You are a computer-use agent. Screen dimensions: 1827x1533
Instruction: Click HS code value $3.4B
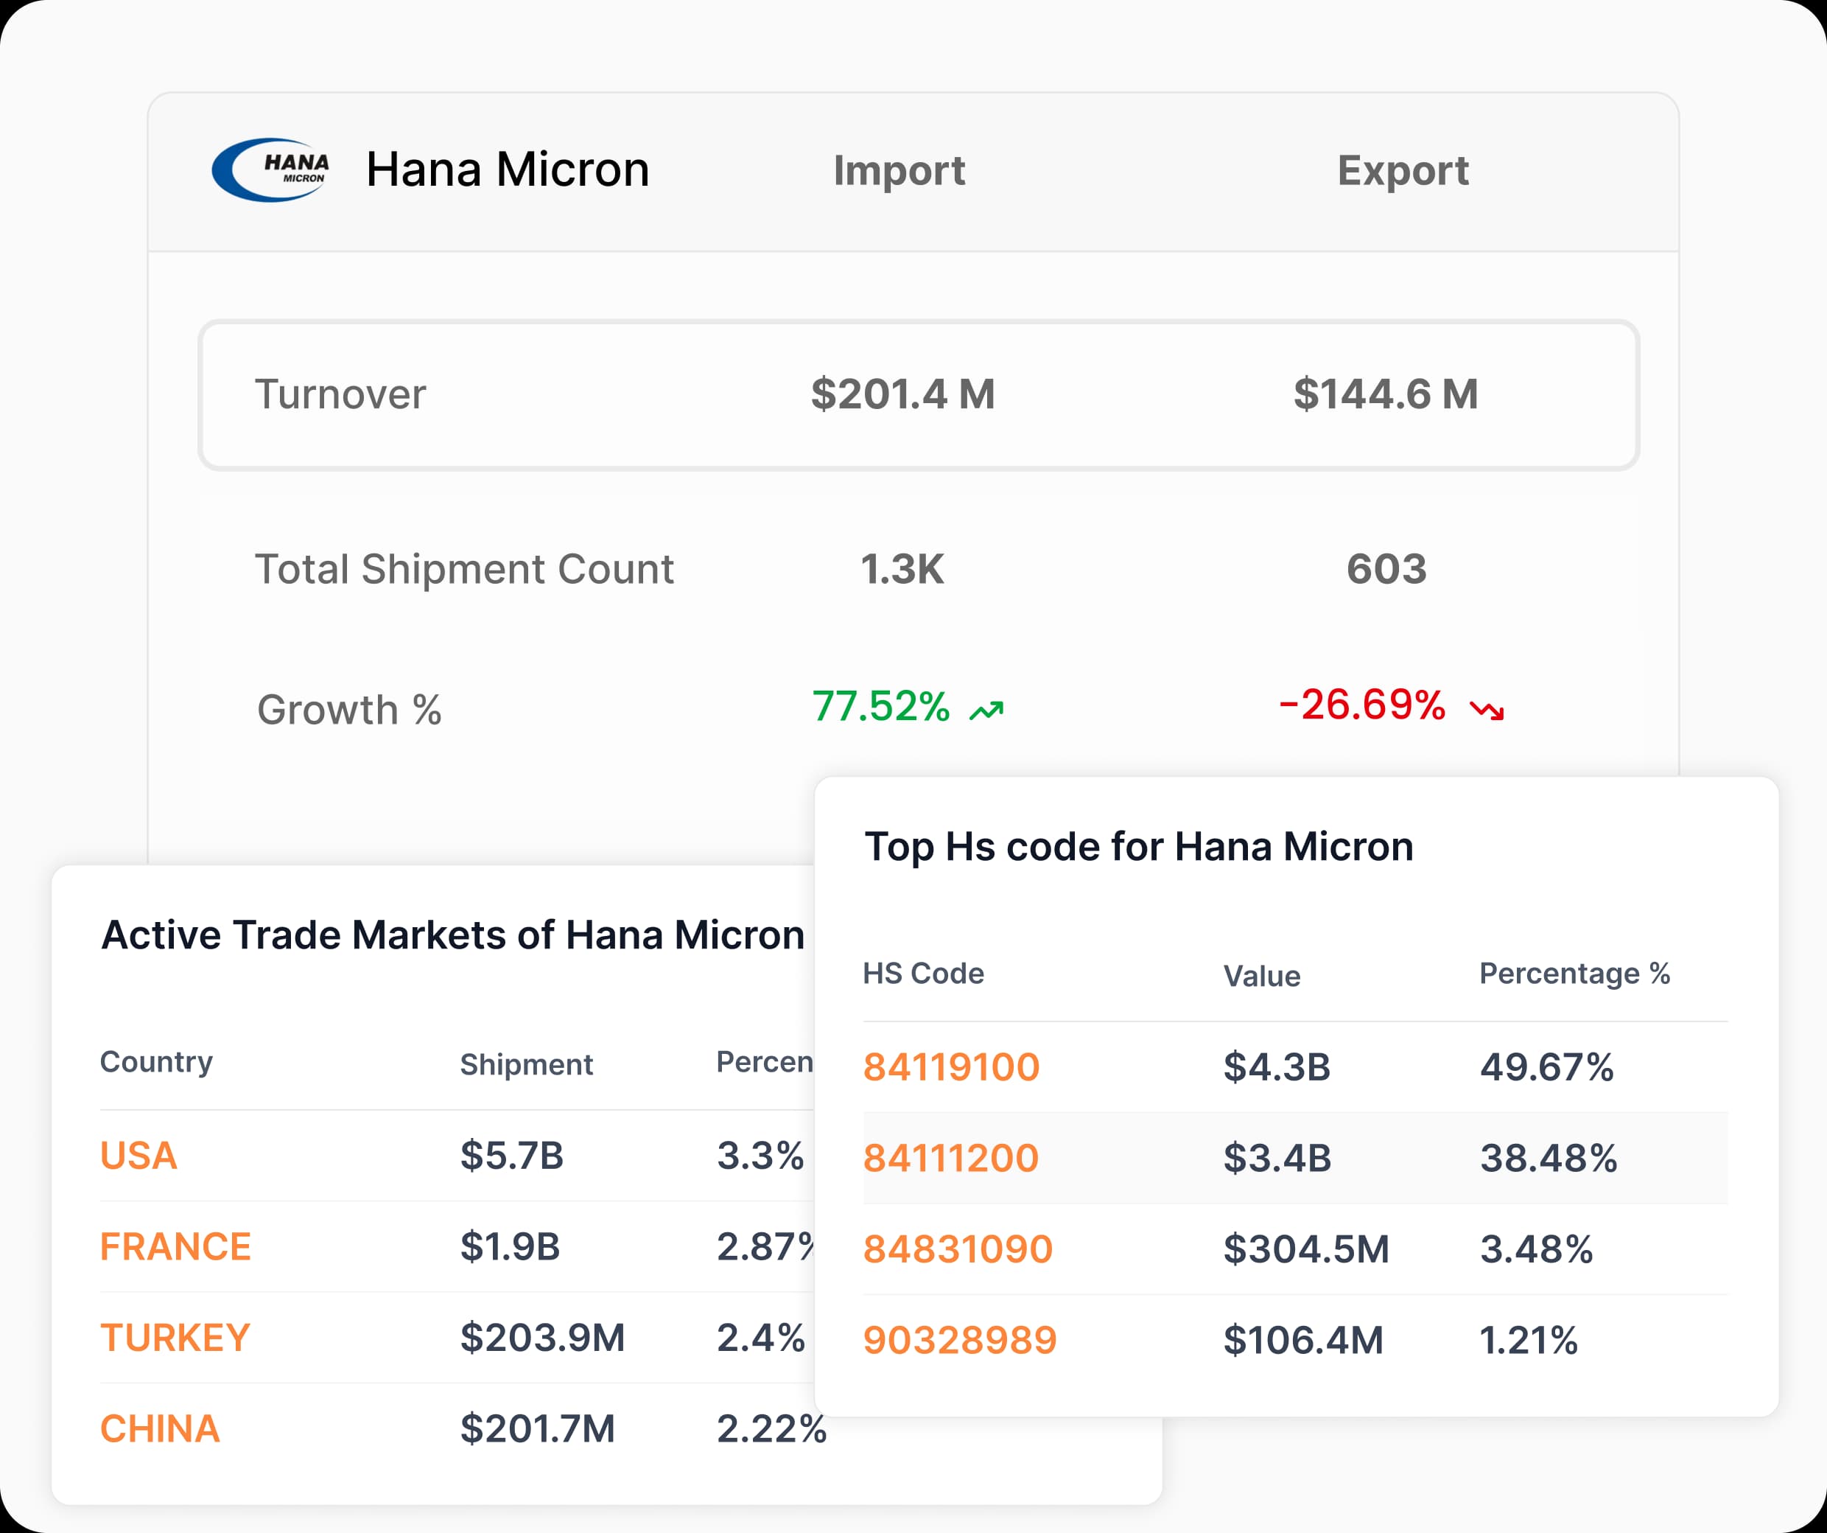click(x=1277, y=1158)
